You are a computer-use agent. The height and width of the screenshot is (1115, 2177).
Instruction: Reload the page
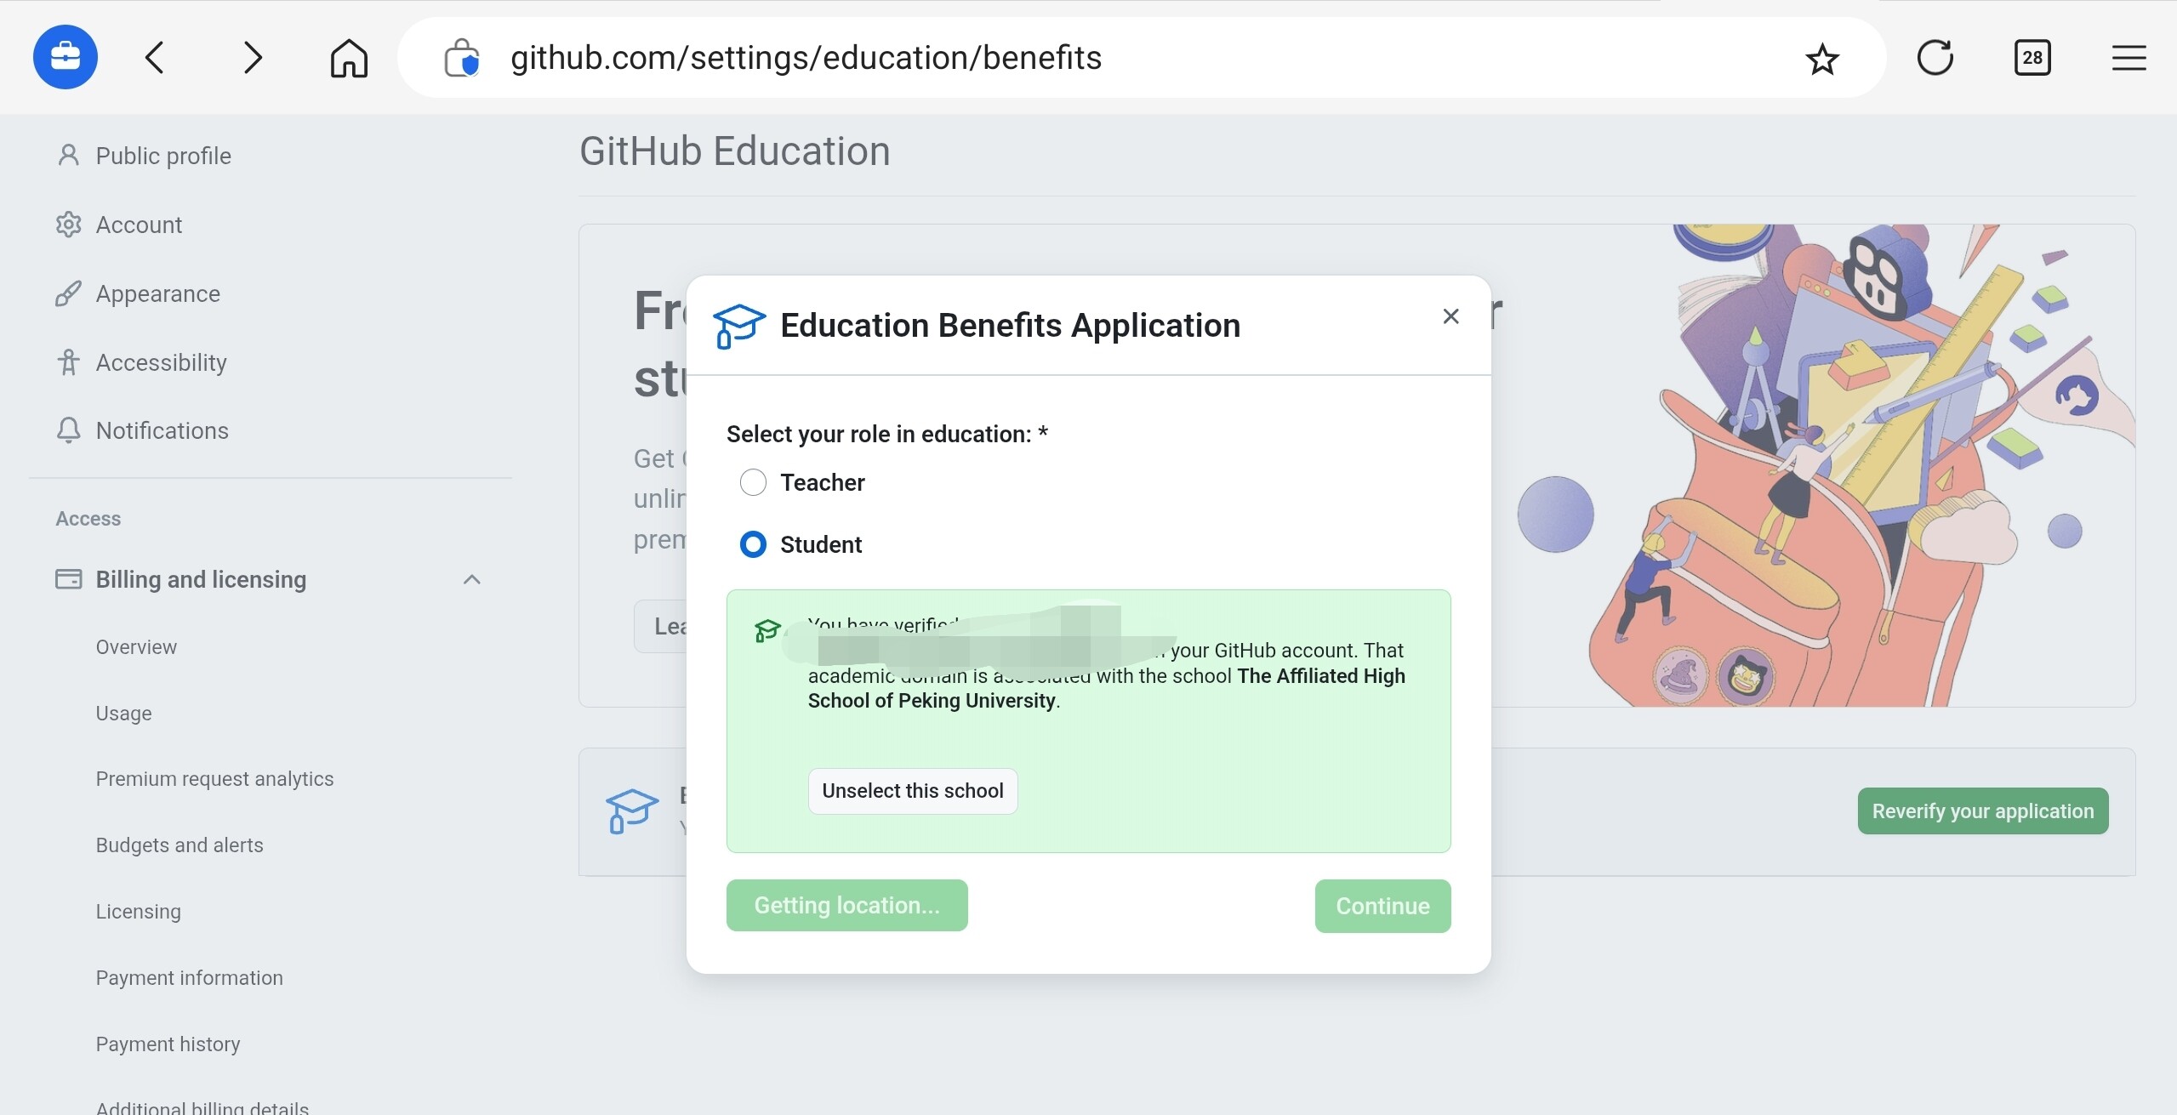(x=1935, y=58)
